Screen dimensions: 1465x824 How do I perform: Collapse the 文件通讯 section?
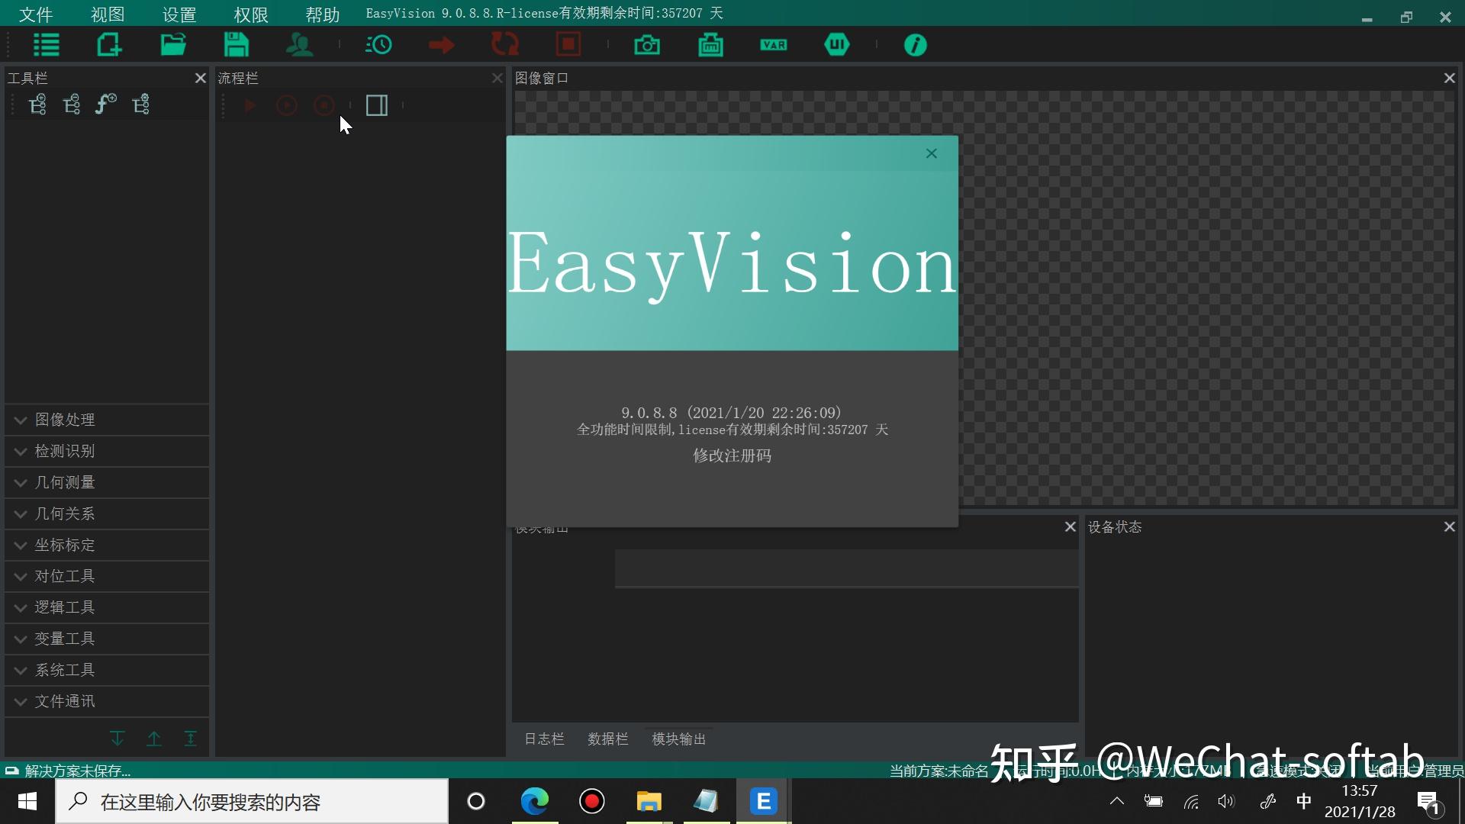(63, 701)
